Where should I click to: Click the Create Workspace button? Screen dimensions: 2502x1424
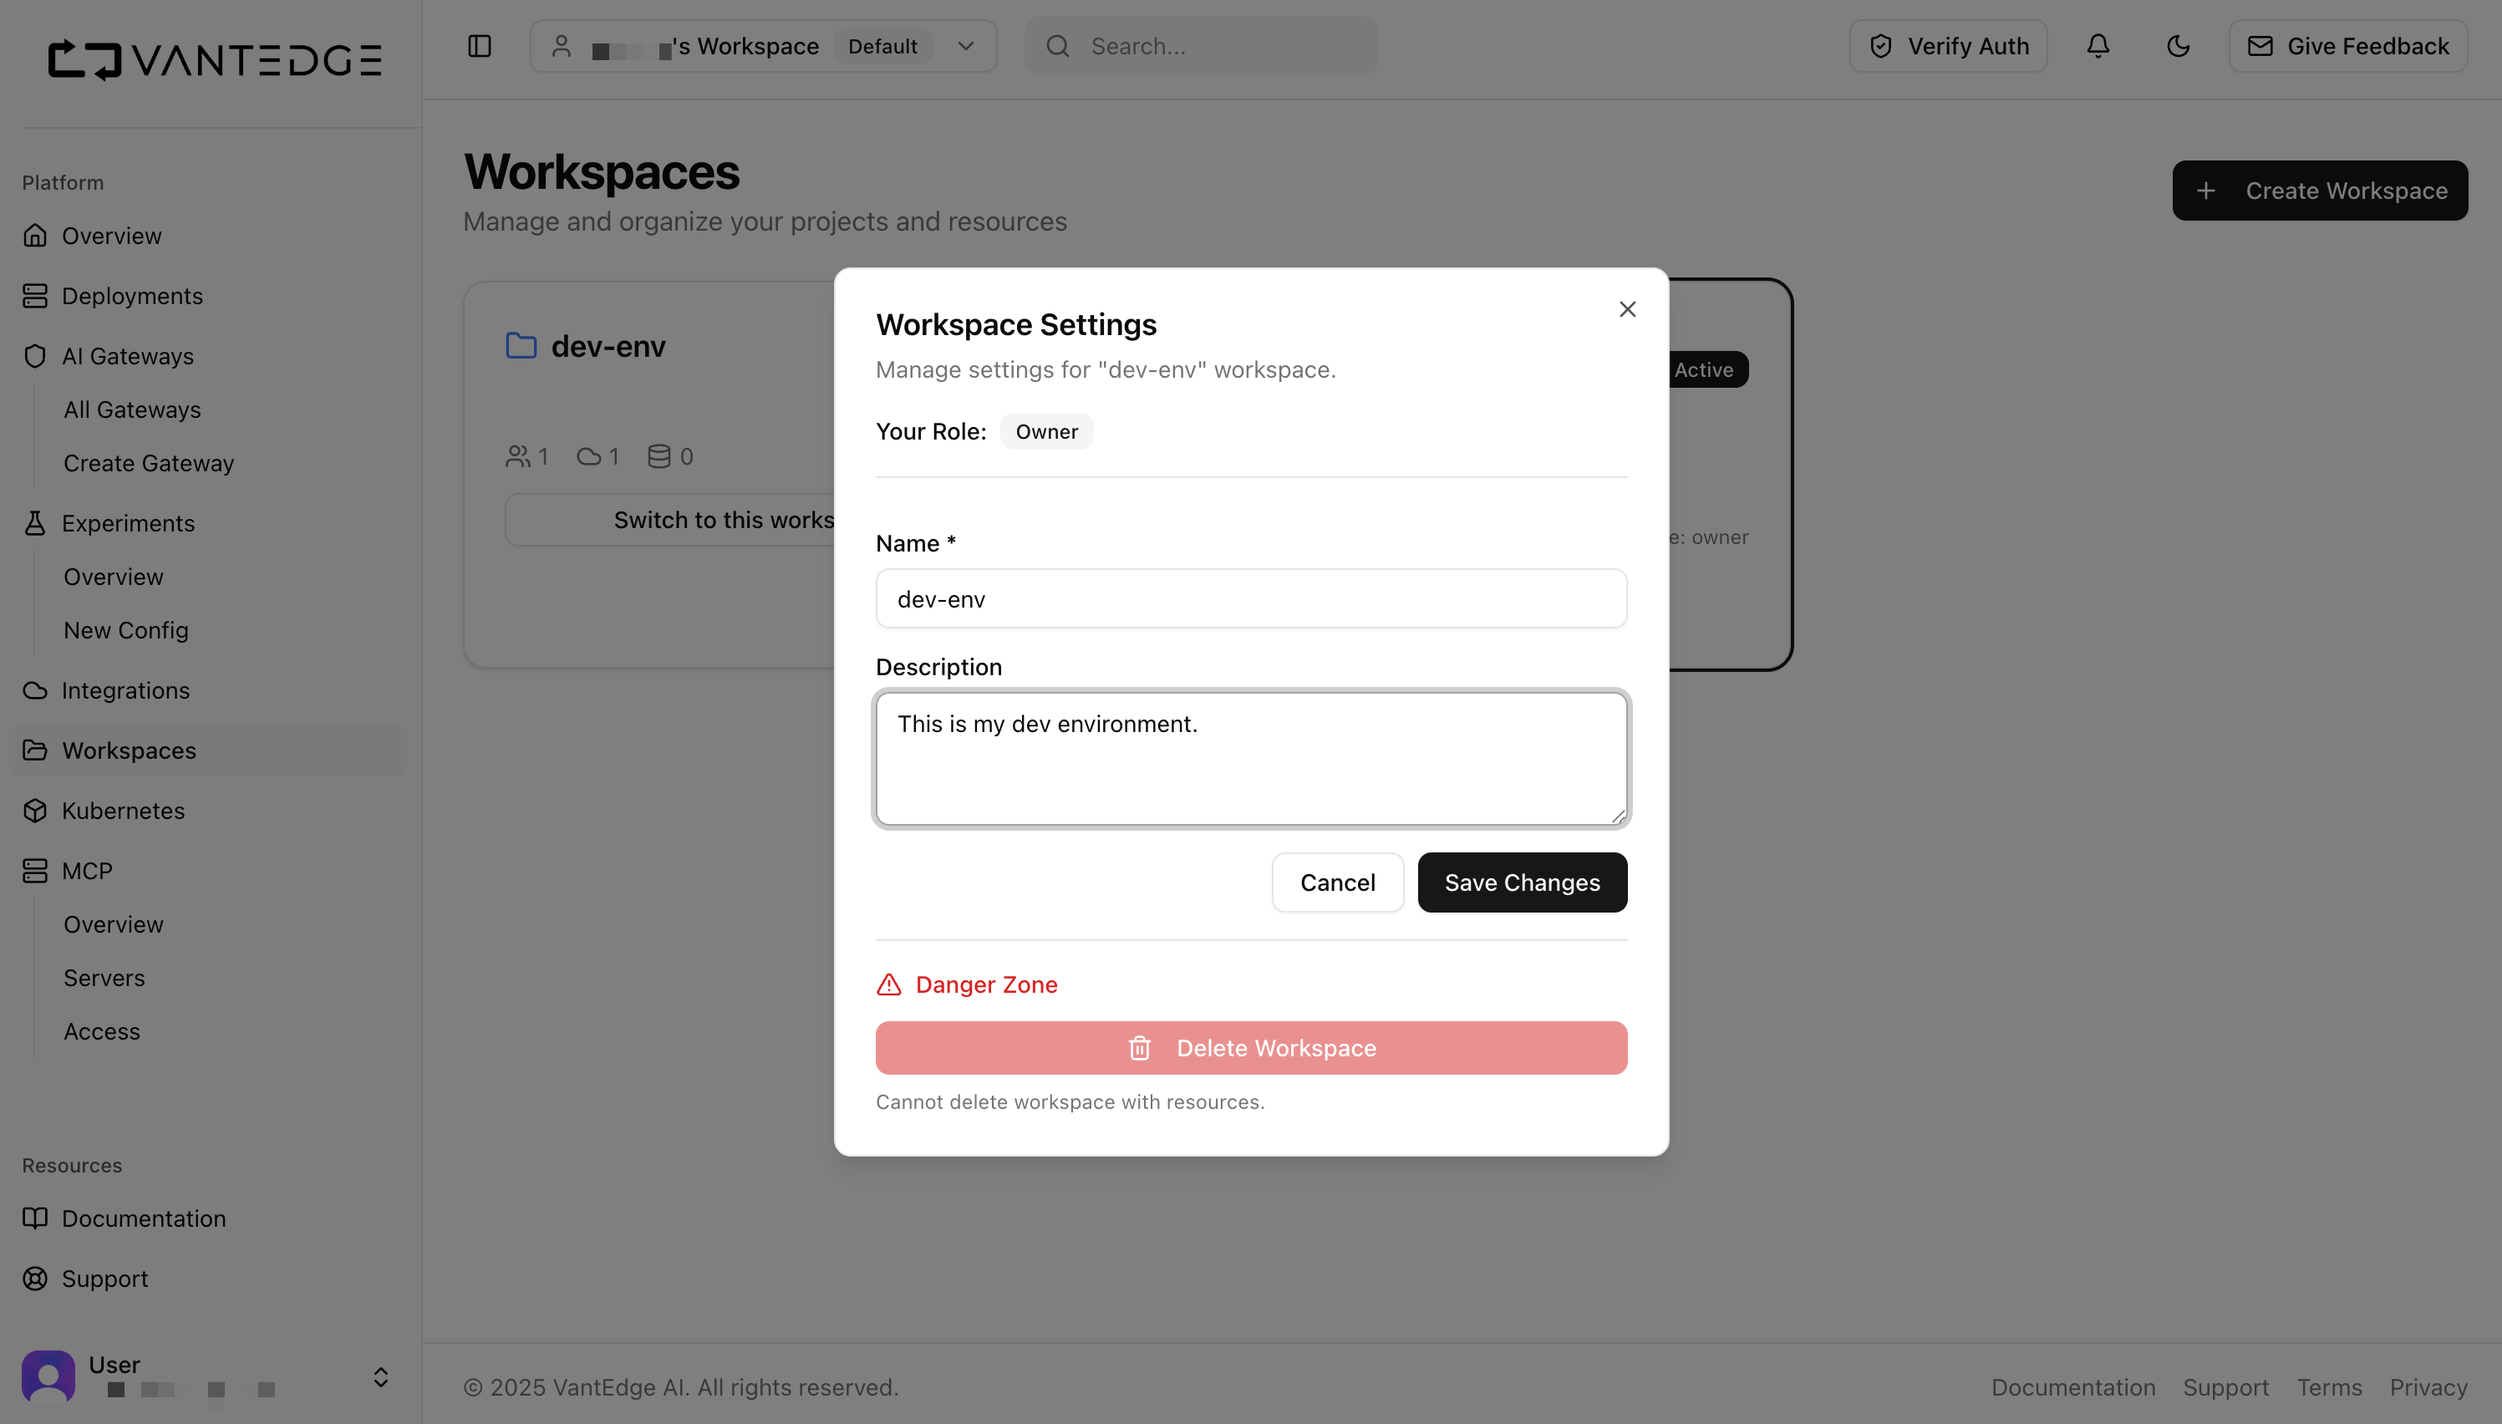pyautogui.click(x=2319, y=190)
